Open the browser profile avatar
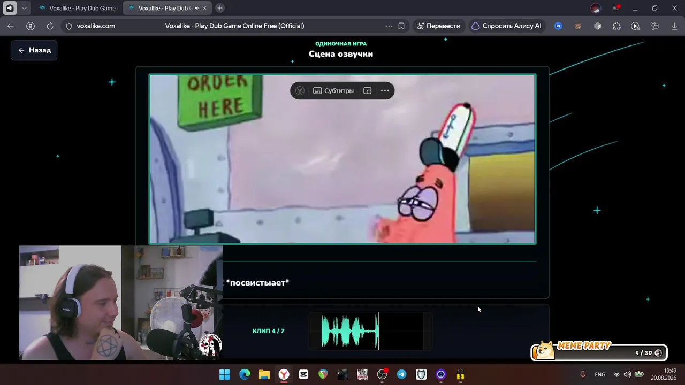 (596, 9)
